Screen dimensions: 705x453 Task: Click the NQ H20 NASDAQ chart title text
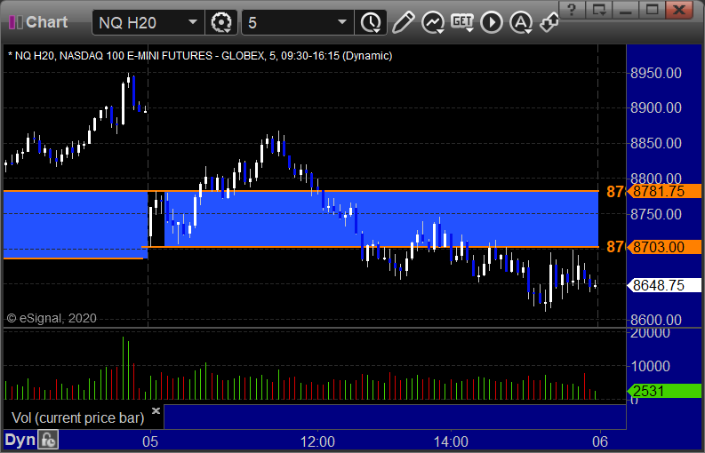pyautogui.click(x=200, y=56)
